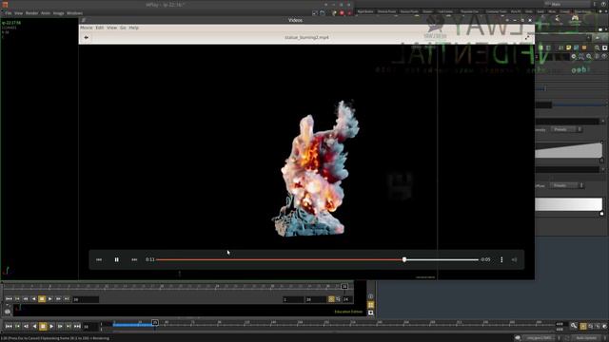Go to next keyframe in Houdini playbar
Image resolution: width=609 pixels, height=342 pixels.
pyautogui.click(x=69, y=327)
